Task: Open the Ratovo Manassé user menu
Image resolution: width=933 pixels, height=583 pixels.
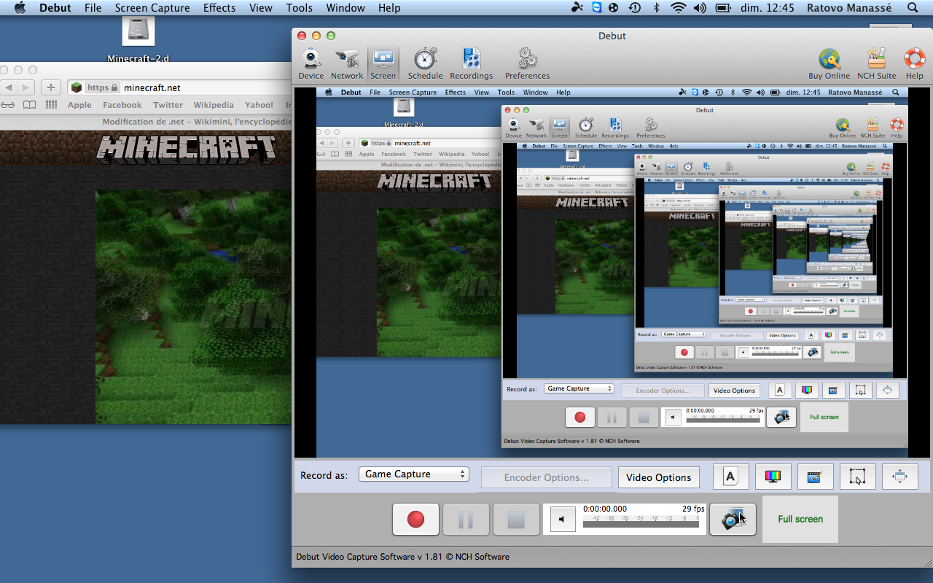Action: 850,8
